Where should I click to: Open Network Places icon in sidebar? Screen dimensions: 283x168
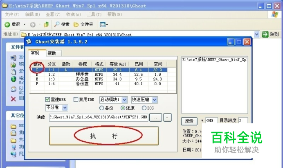pyautogui.click(x=13, y=154)
